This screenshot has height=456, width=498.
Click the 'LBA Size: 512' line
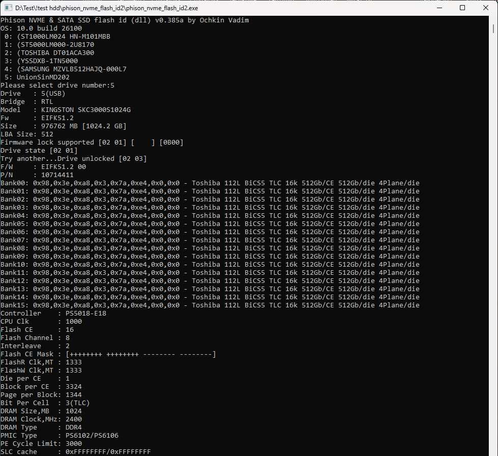click(27, 134)
